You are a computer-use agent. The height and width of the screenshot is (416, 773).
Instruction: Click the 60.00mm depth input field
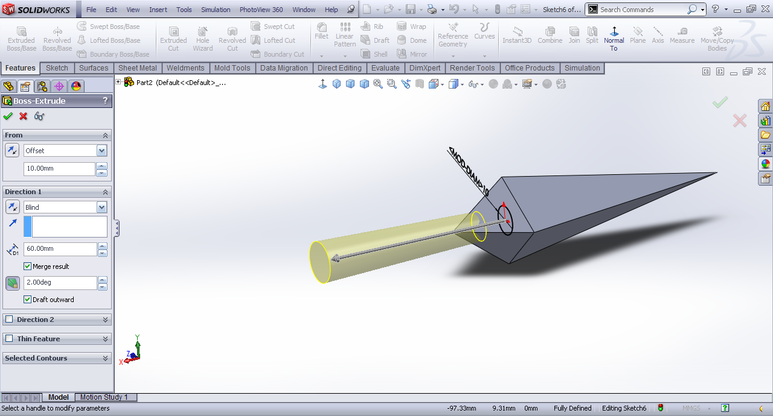(x=60, y=248)
